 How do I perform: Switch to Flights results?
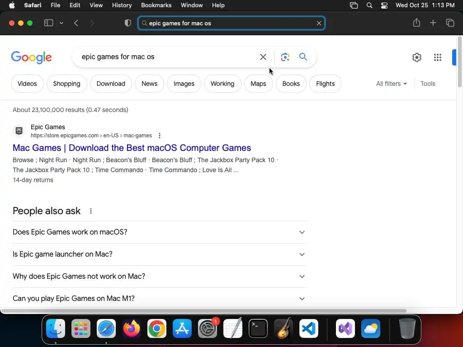[x=326, y=84]
